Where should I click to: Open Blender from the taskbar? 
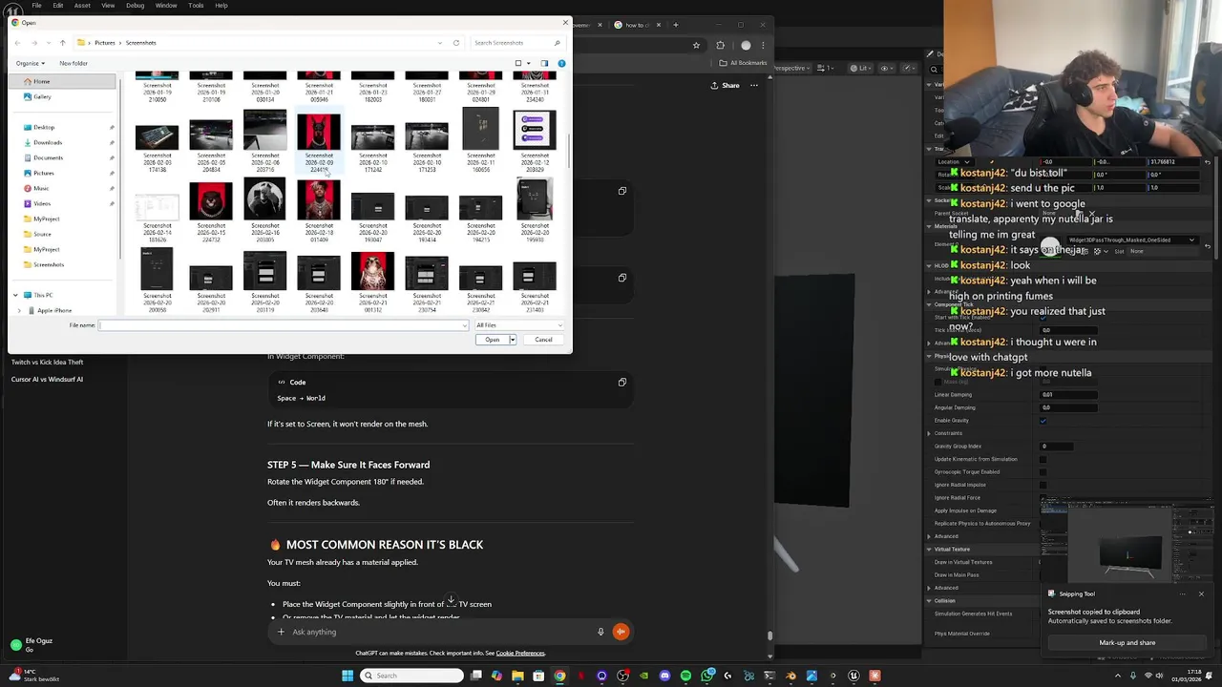pyautogui.click(x=790, y=676)
